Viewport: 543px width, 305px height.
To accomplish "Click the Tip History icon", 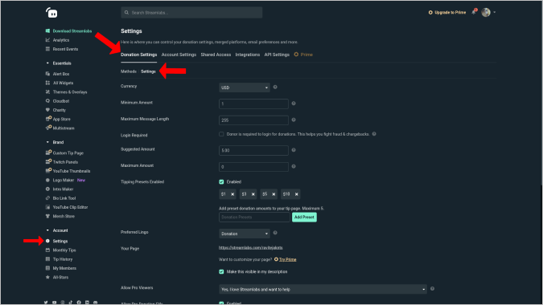I will click(x=47, y=259).
